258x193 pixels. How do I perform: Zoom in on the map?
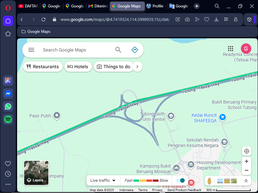[x=246, y=161]
